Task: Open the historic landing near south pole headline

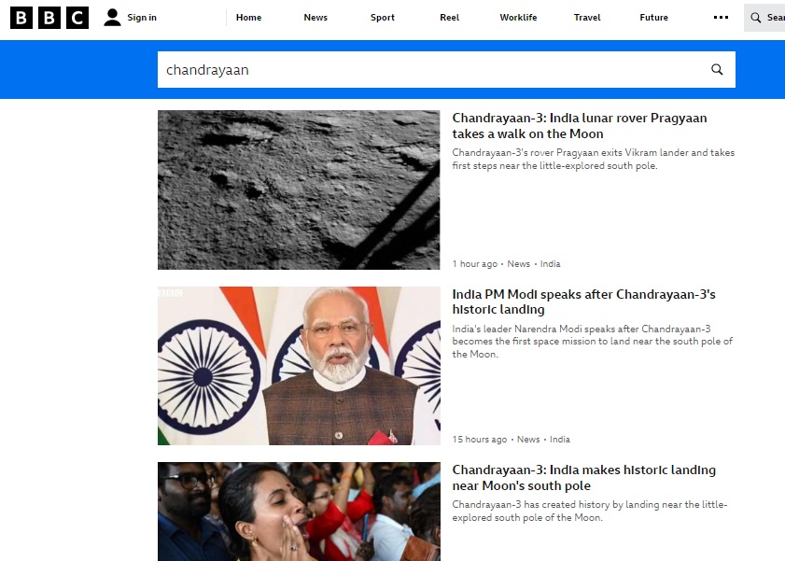Action: (583, 477)
